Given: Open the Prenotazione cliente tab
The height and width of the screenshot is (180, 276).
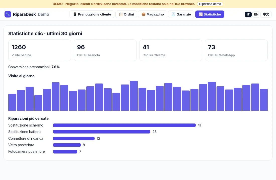Looking at the screenshot, I should pyautogui.click(x=92, y=14).
